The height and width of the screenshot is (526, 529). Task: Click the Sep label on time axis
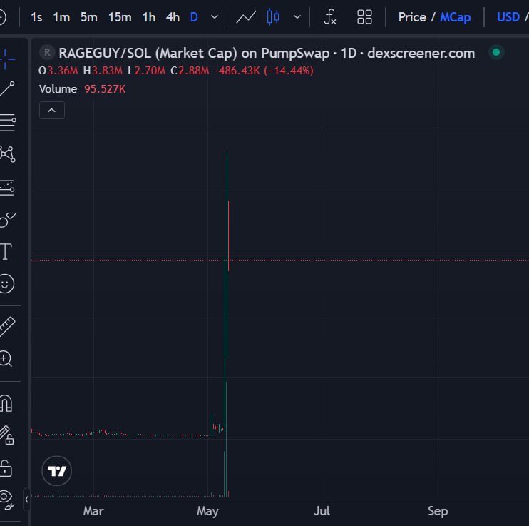click(x=438, y=511)
